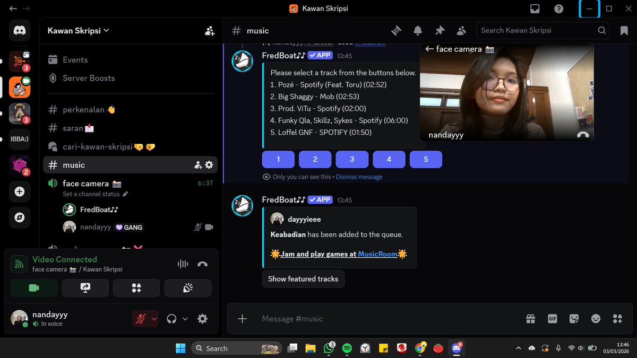Viewport: 637px width, 358px height.
Task: Open the bookmarks icon at header right
Action: click(624, 31)
